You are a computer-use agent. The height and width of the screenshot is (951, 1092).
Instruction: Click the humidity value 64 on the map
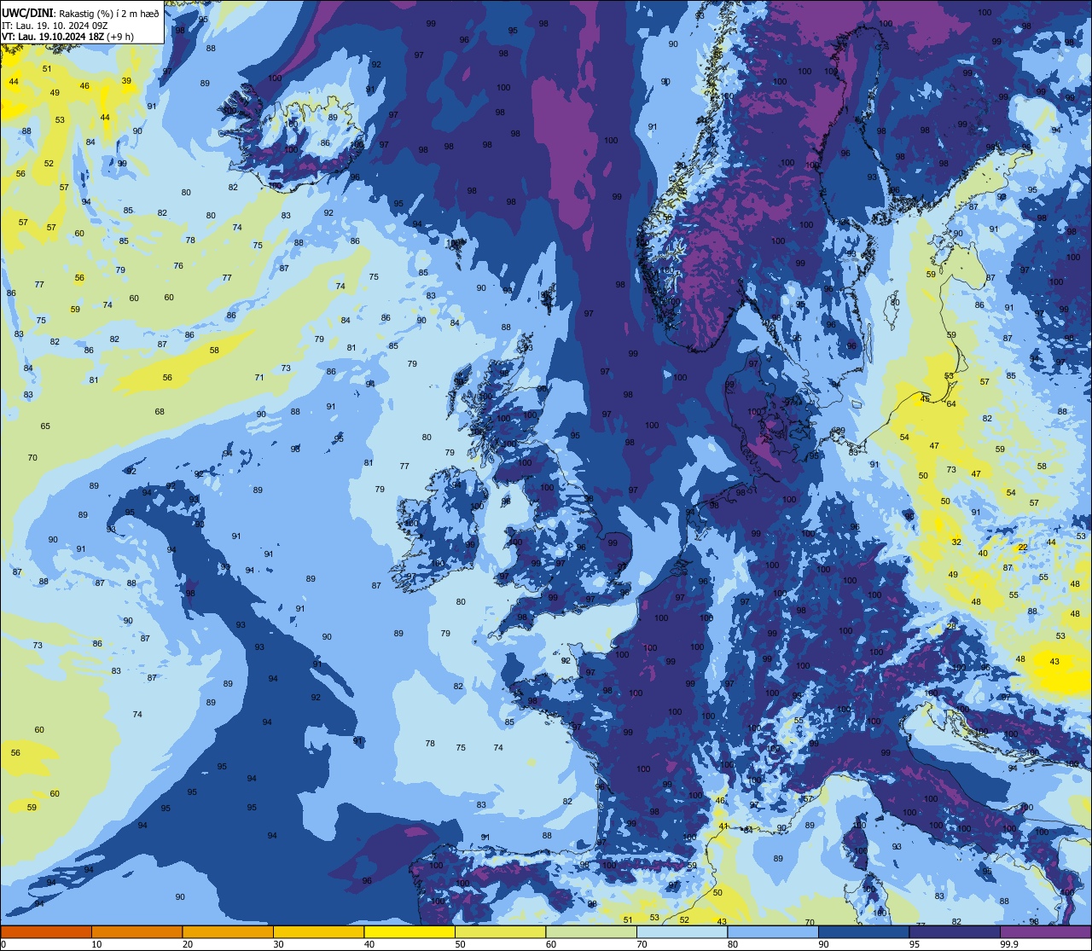tap(951, 404)
